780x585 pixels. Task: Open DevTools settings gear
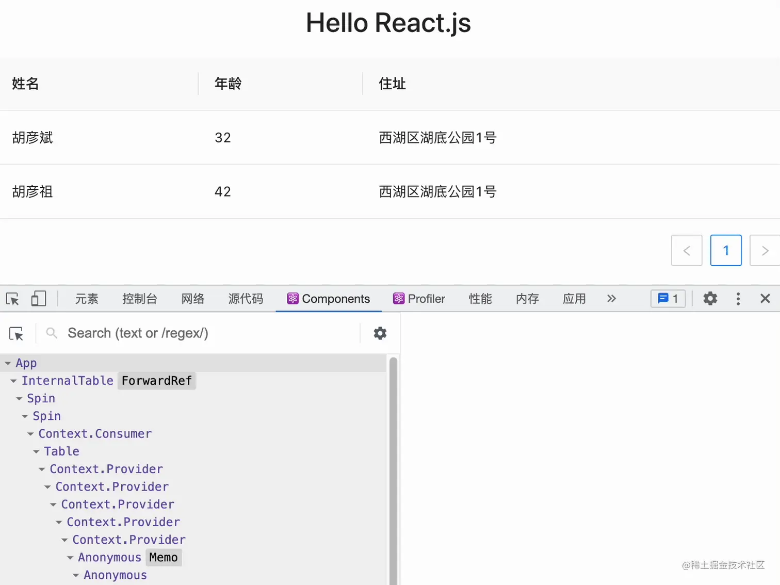tap(710, 299)
